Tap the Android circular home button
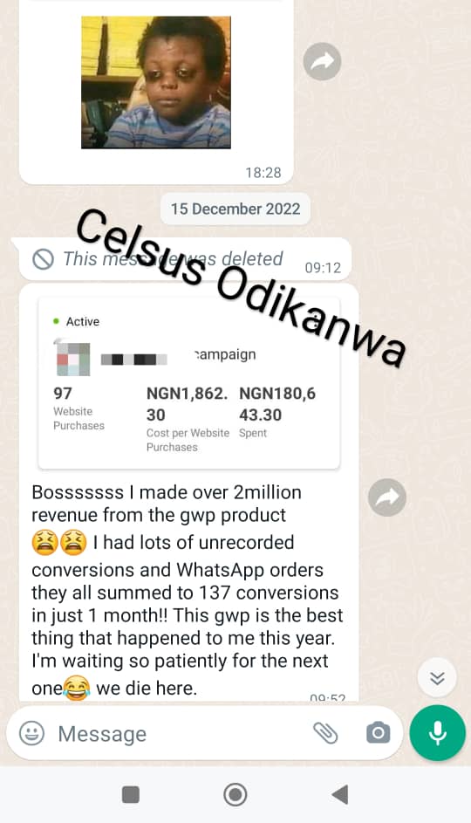The width and height of the screenshot is (471, 823). coord(235,795)
